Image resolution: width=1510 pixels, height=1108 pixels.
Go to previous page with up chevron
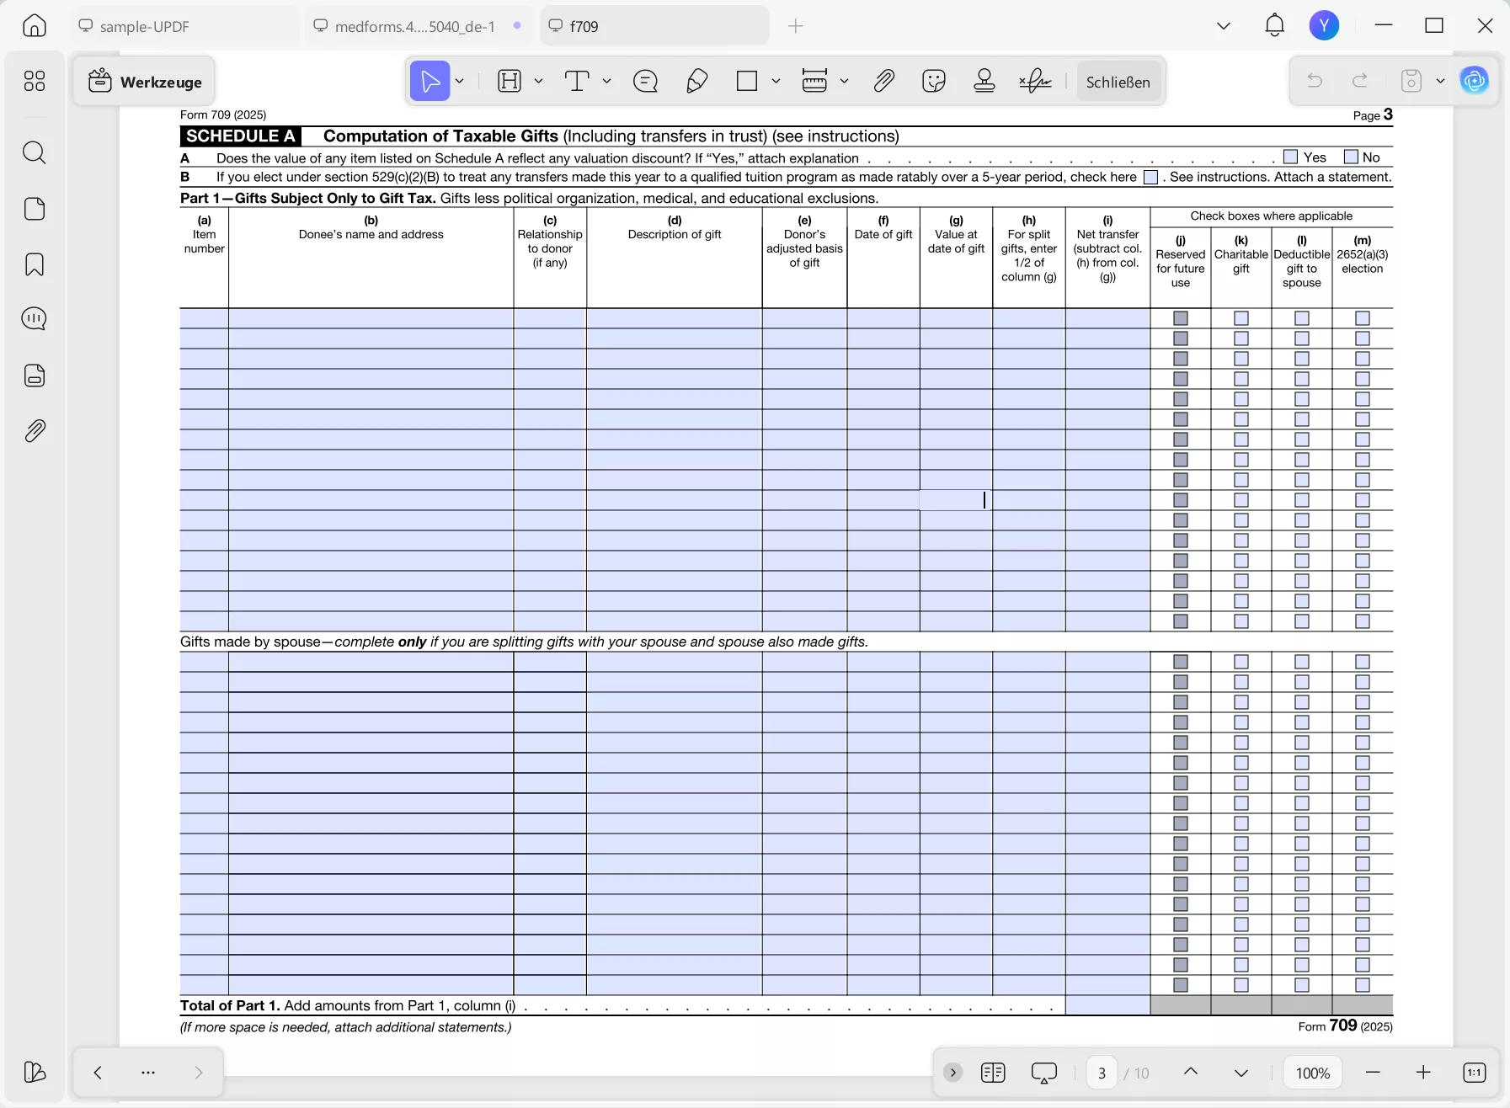point(1191,1073)
